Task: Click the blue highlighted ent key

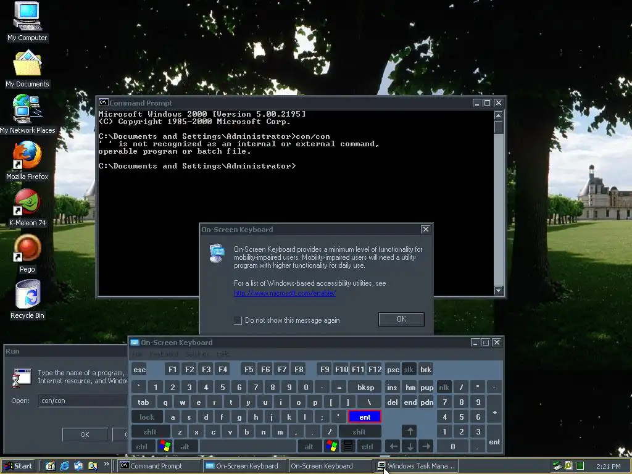Action: (x=364, y=417)
